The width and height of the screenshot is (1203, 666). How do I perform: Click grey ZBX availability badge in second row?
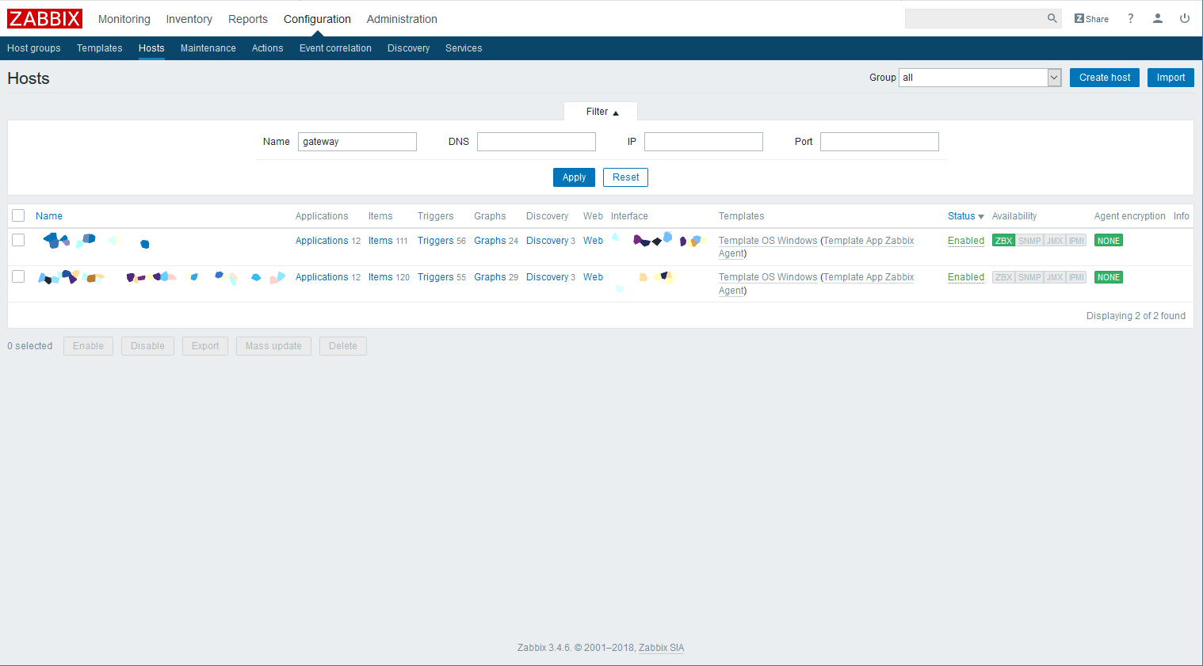(x=1003, y=277)
